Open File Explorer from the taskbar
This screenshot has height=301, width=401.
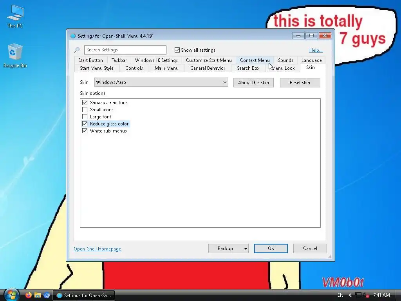click(x=38, y=295)
